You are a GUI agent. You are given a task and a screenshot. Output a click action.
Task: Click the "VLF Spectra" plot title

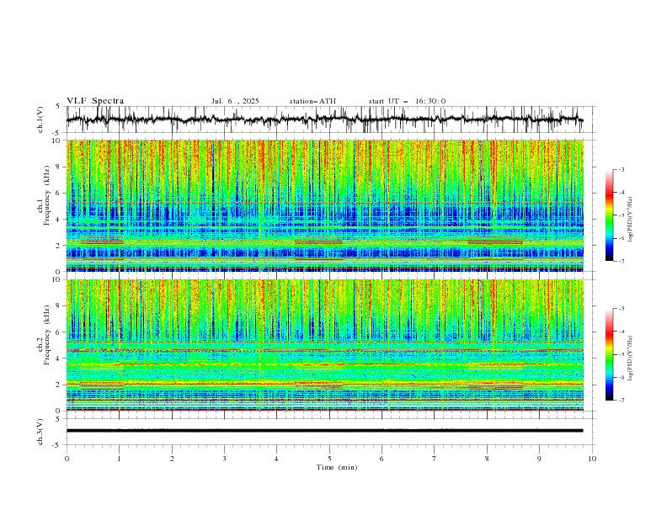click(95, 101)
